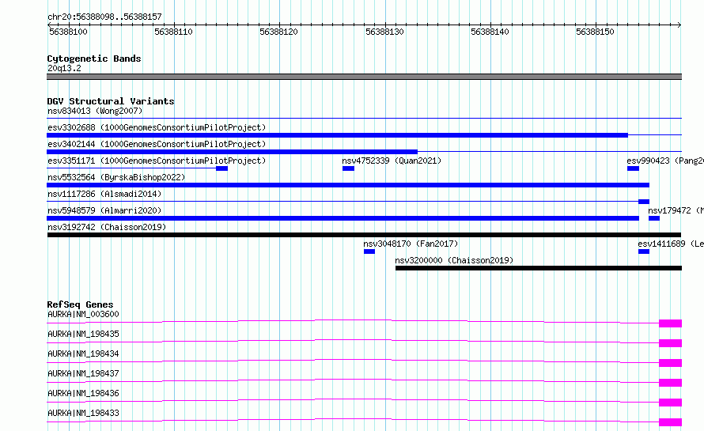Click the Cytogenetic Bands track title
Screen dimensions: 704x431
[94, 59]
